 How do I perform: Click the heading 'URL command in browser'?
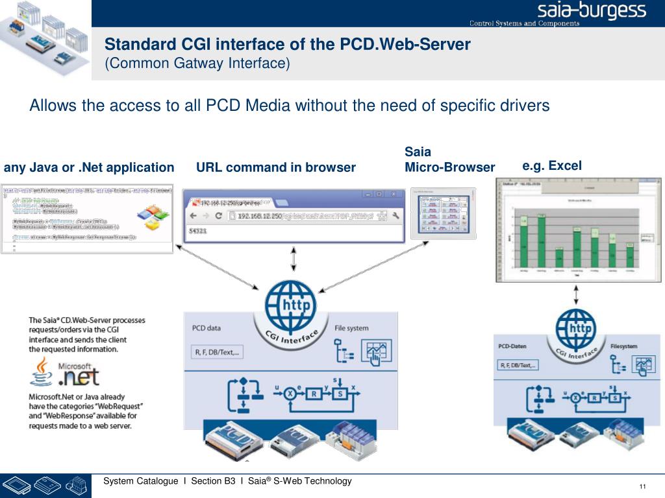275,167
